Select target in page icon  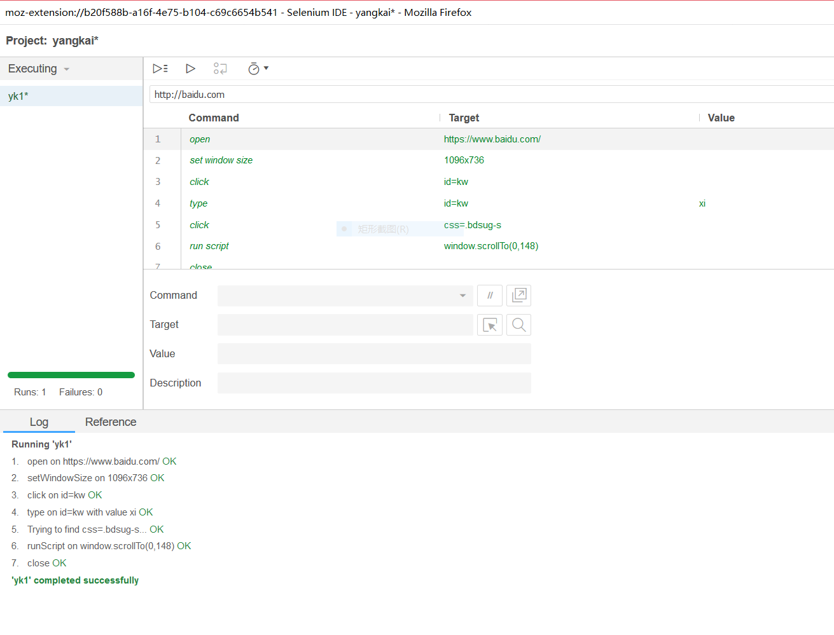click(490, 325)
